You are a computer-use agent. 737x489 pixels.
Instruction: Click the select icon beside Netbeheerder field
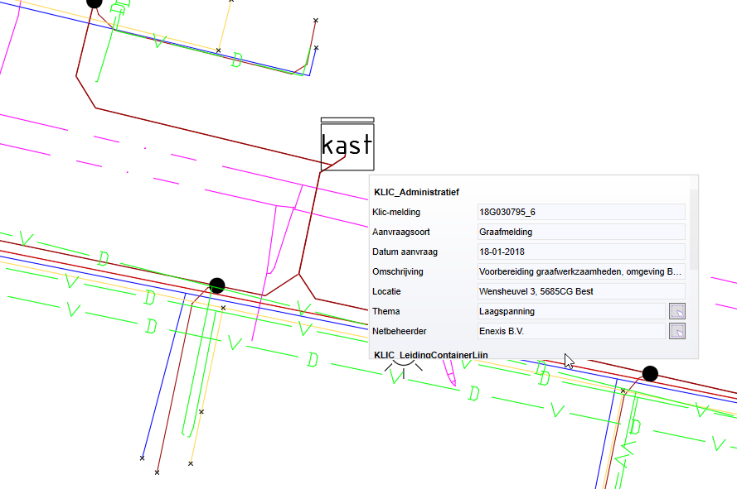(677, 331)
